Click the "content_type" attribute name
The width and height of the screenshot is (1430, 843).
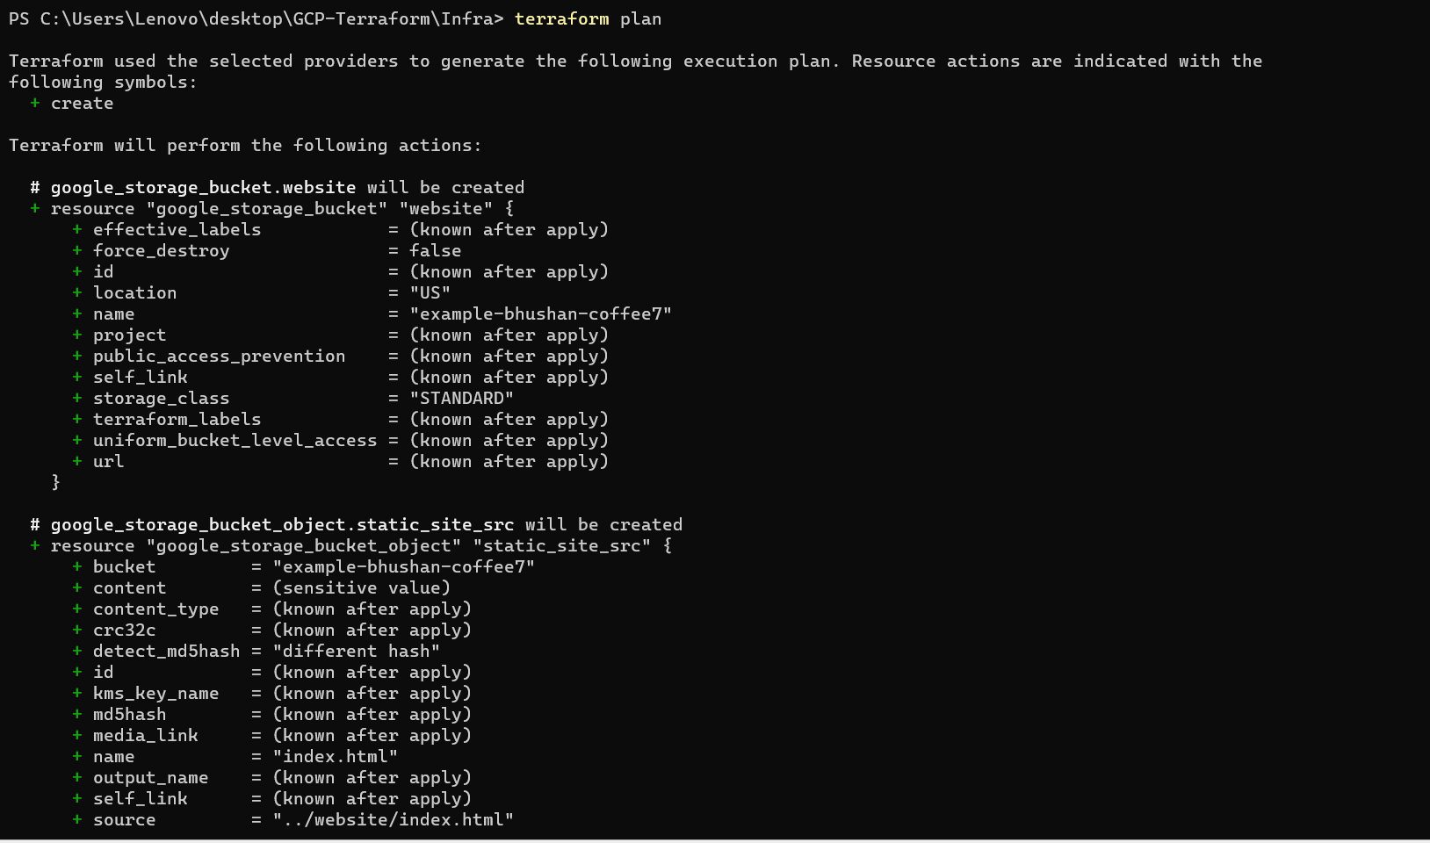click(155, 609)
